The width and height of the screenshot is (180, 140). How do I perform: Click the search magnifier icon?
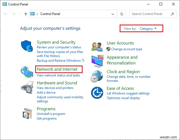172,14
